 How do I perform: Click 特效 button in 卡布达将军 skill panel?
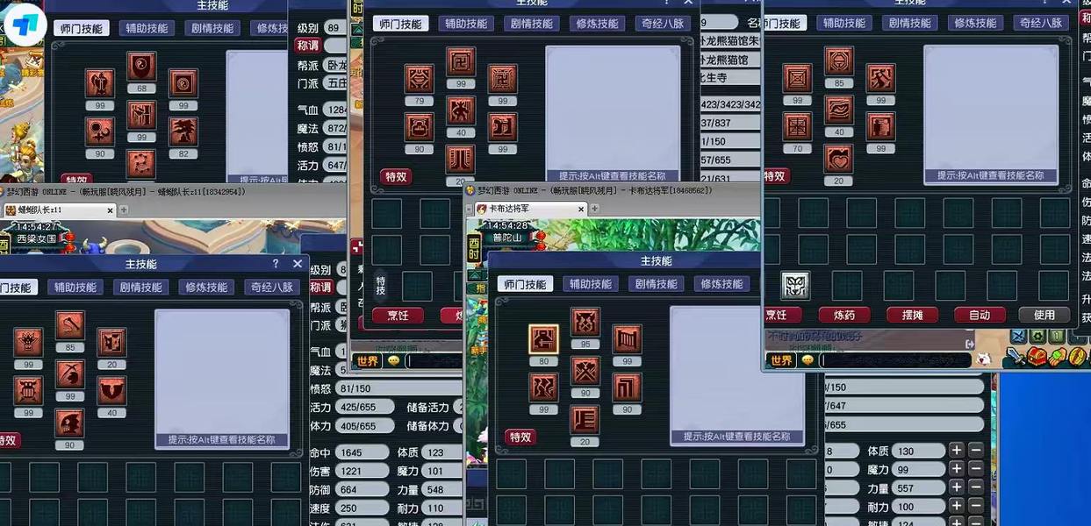(x=520, y=437)
